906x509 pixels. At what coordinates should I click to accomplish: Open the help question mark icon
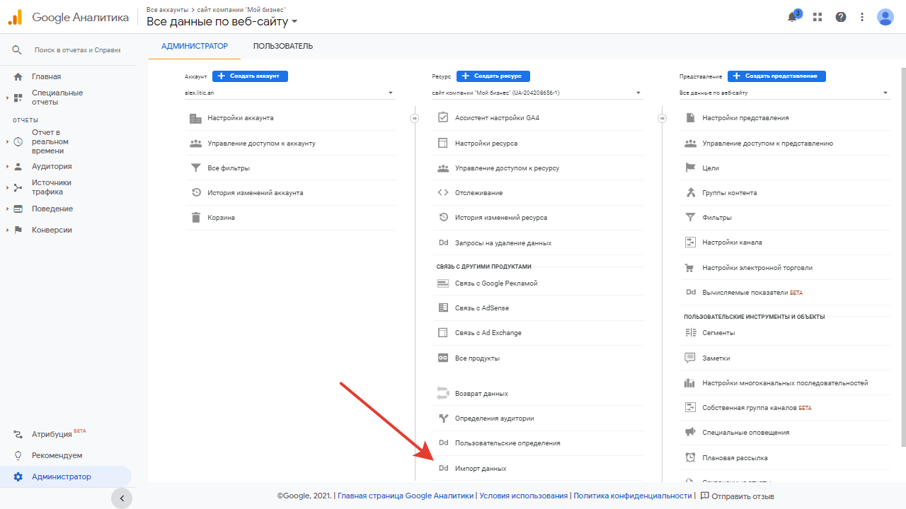pos(841,17)
